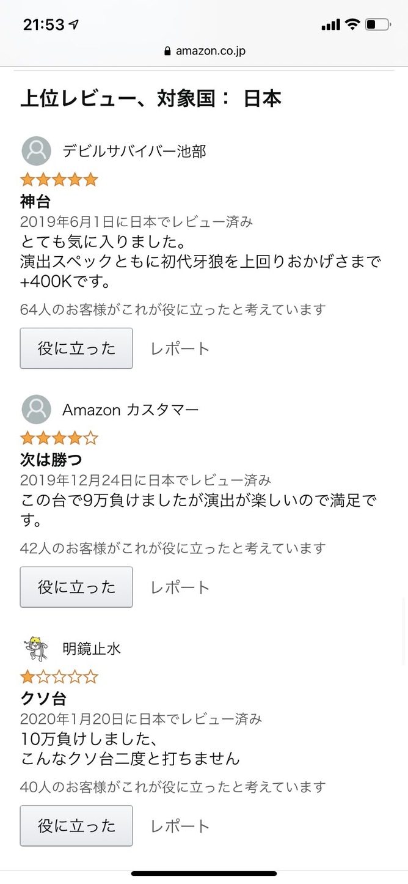Tap the amazon.co.jp address bar
Viewport: 408px width, 884px height.
click(x=204, y=51)
